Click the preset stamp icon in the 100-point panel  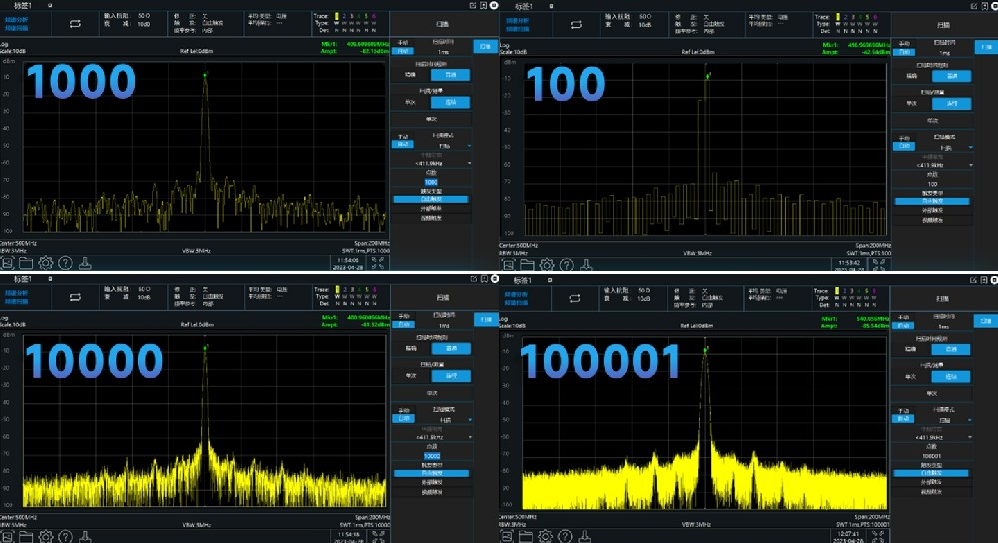coord(586,264)
